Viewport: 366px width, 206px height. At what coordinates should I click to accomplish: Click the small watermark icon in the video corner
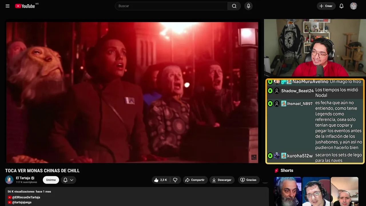point(254,157)
